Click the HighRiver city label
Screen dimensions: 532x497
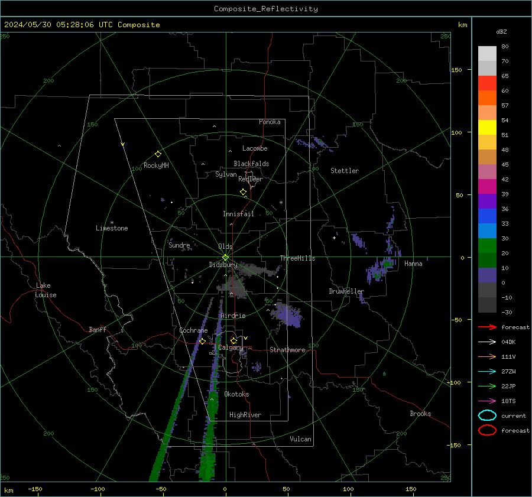click(x=245, y=415)
